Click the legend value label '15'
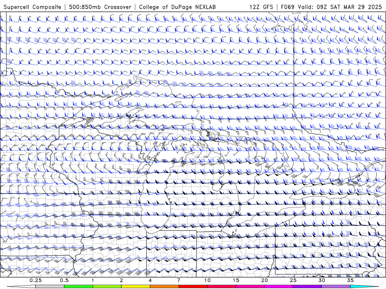 [236, 280]
